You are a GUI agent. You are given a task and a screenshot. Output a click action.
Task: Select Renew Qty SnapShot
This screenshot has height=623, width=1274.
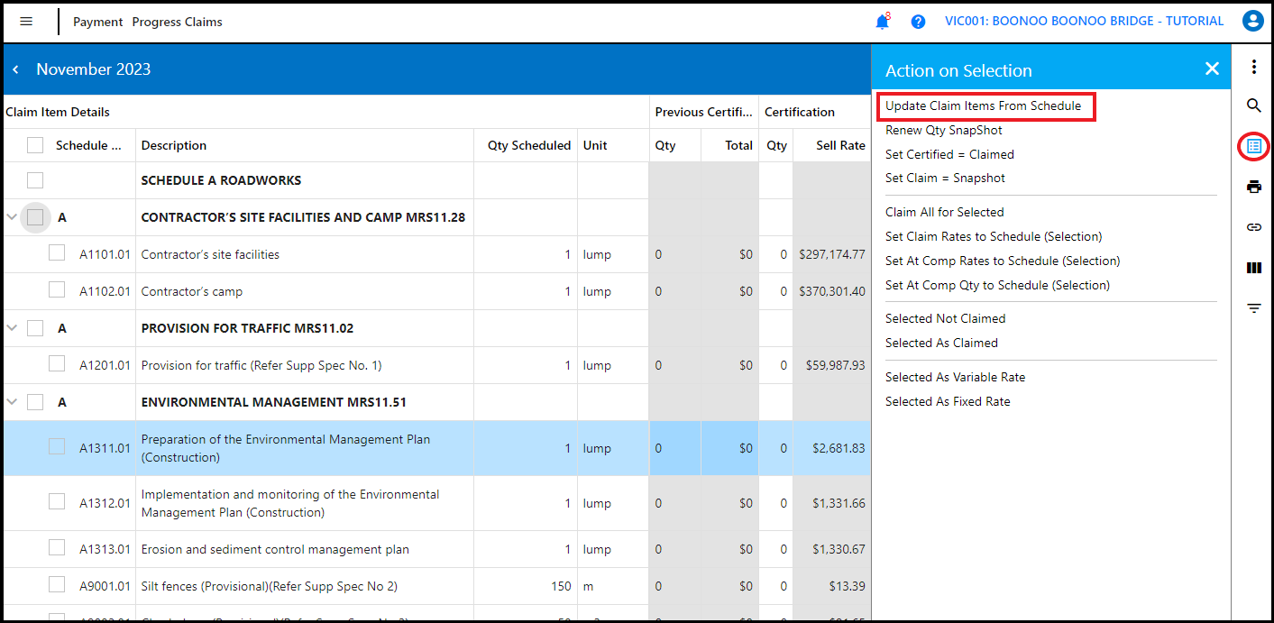[943, 130]
